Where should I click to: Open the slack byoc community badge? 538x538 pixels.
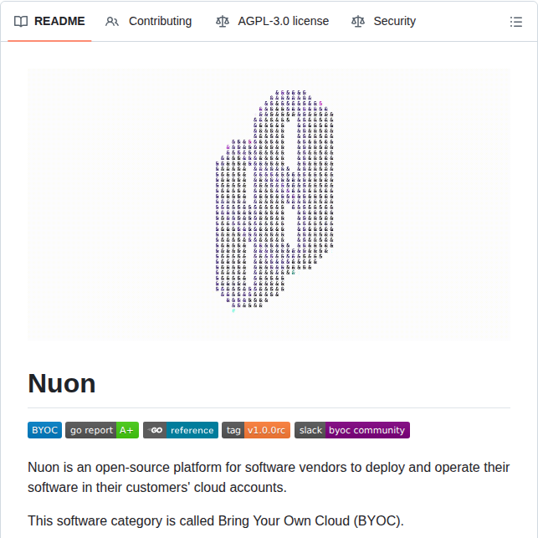click(352, 430)
